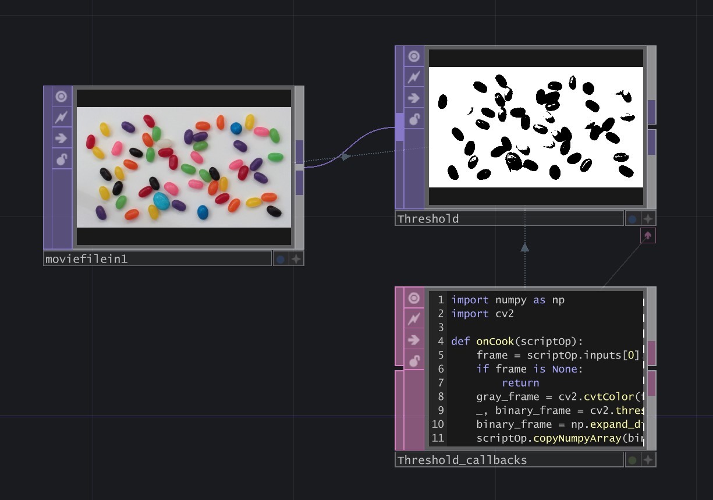Toggle the bypass arrow flag on moviefilein1
The image size is (713, 500).
coord(61,139)
